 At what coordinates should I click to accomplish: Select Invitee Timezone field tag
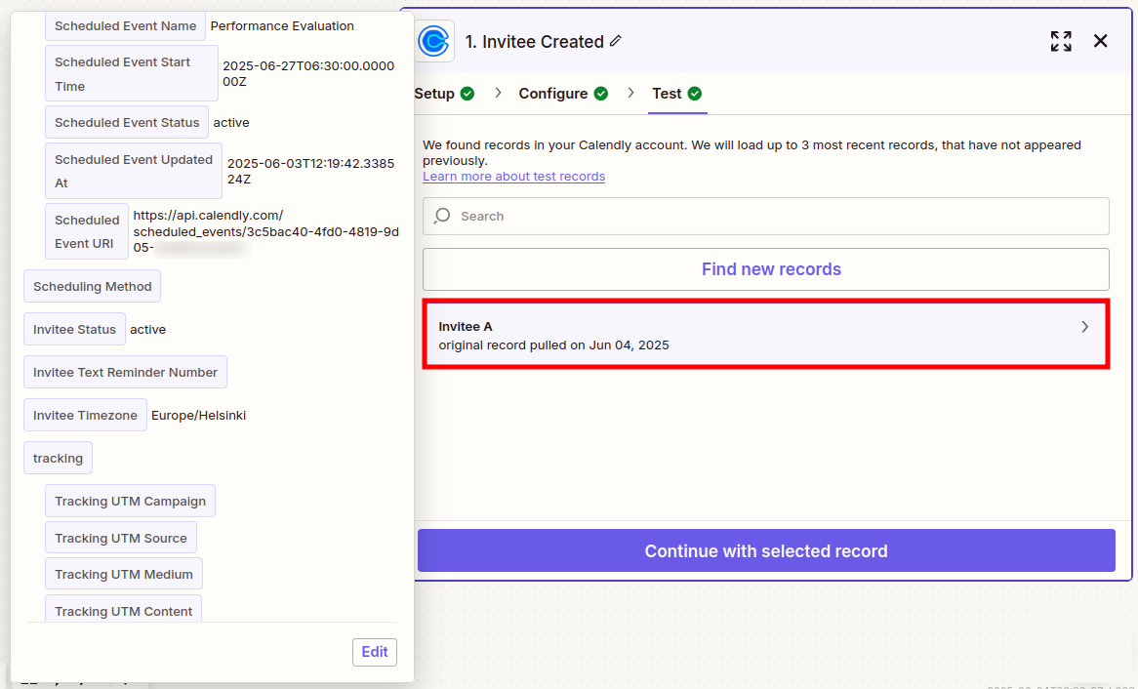point(85,416)
